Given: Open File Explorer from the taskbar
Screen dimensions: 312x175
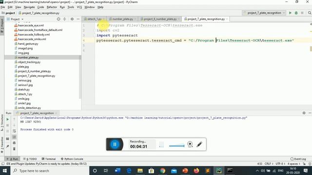Looking at the screenshot, I should [140, 171].
